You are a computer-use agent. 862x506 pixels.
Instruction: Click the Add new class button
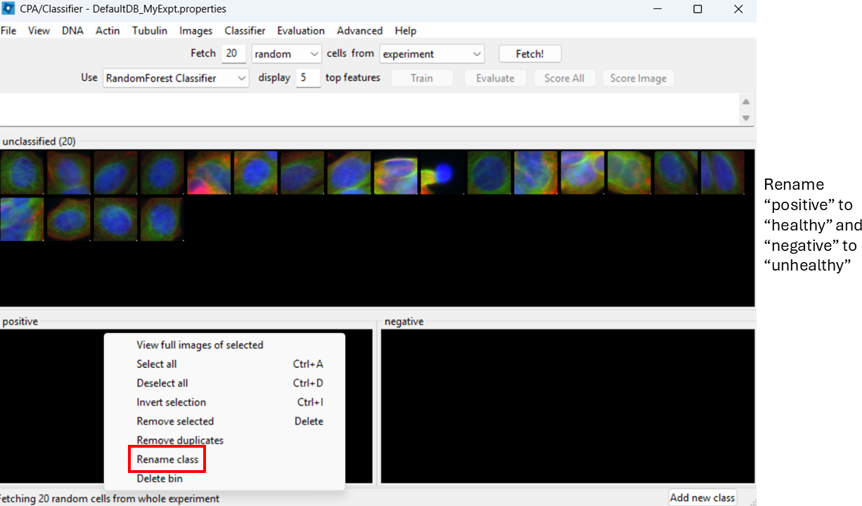coord(702,497)
